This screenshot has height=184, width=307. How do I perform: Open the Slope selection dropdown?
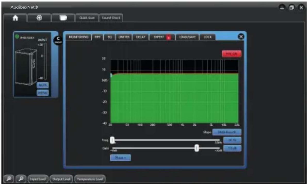[x=227, y=132]
